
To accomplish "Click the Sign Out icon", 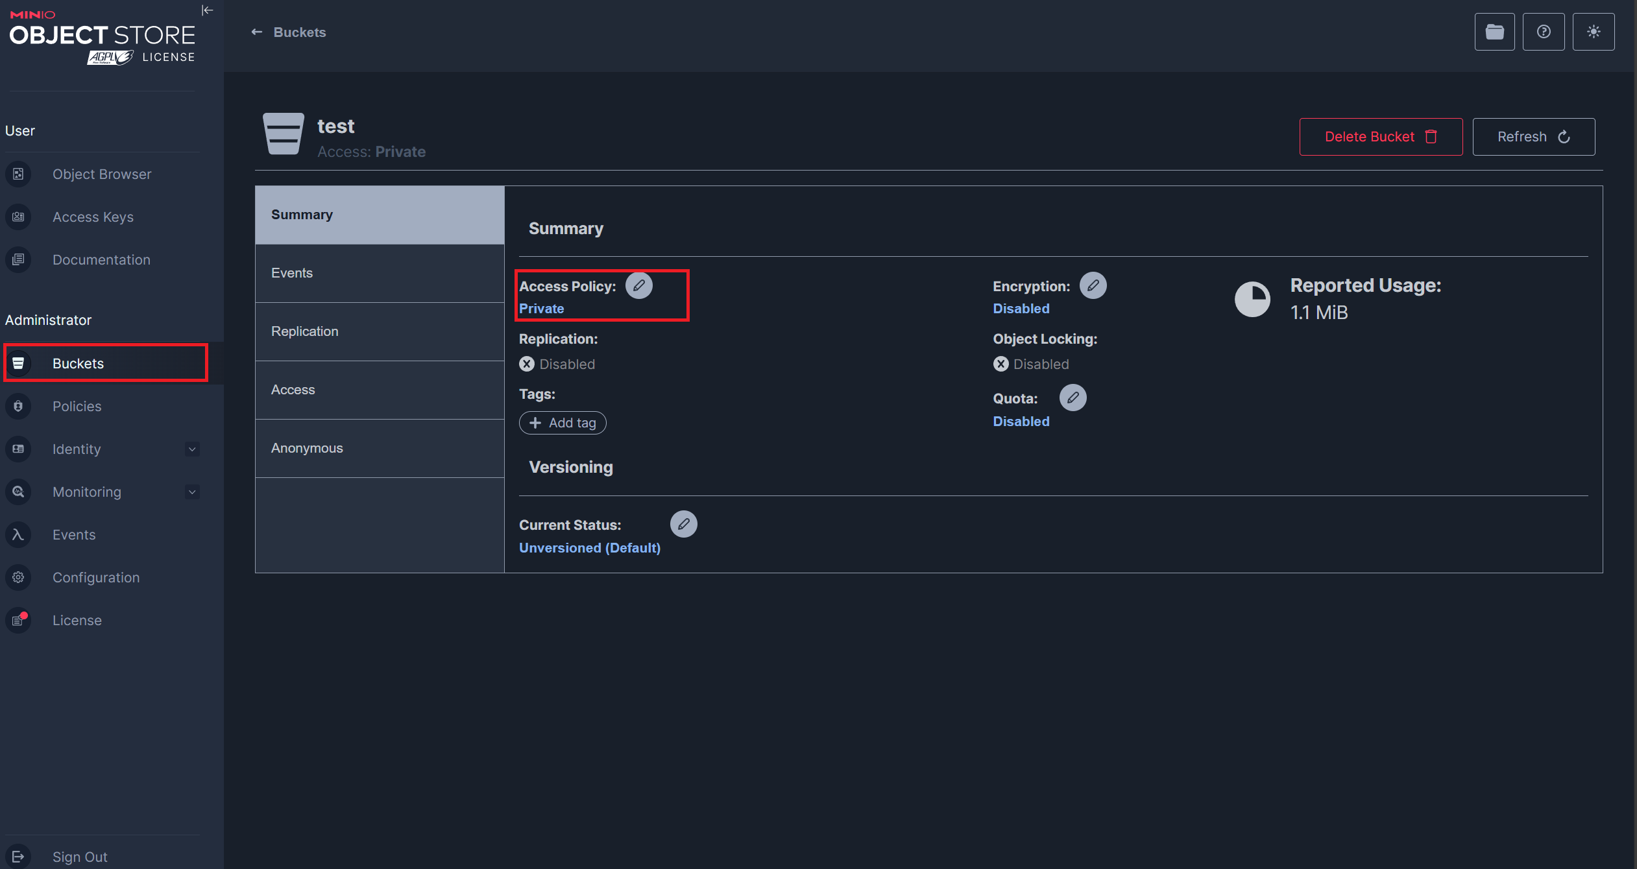I will [18, 857].
